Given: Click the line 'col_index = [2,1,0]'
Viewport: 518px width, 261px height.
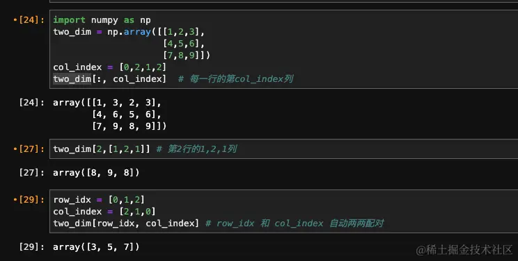Looking at the screenshot, I should click(x=104, y=212).
